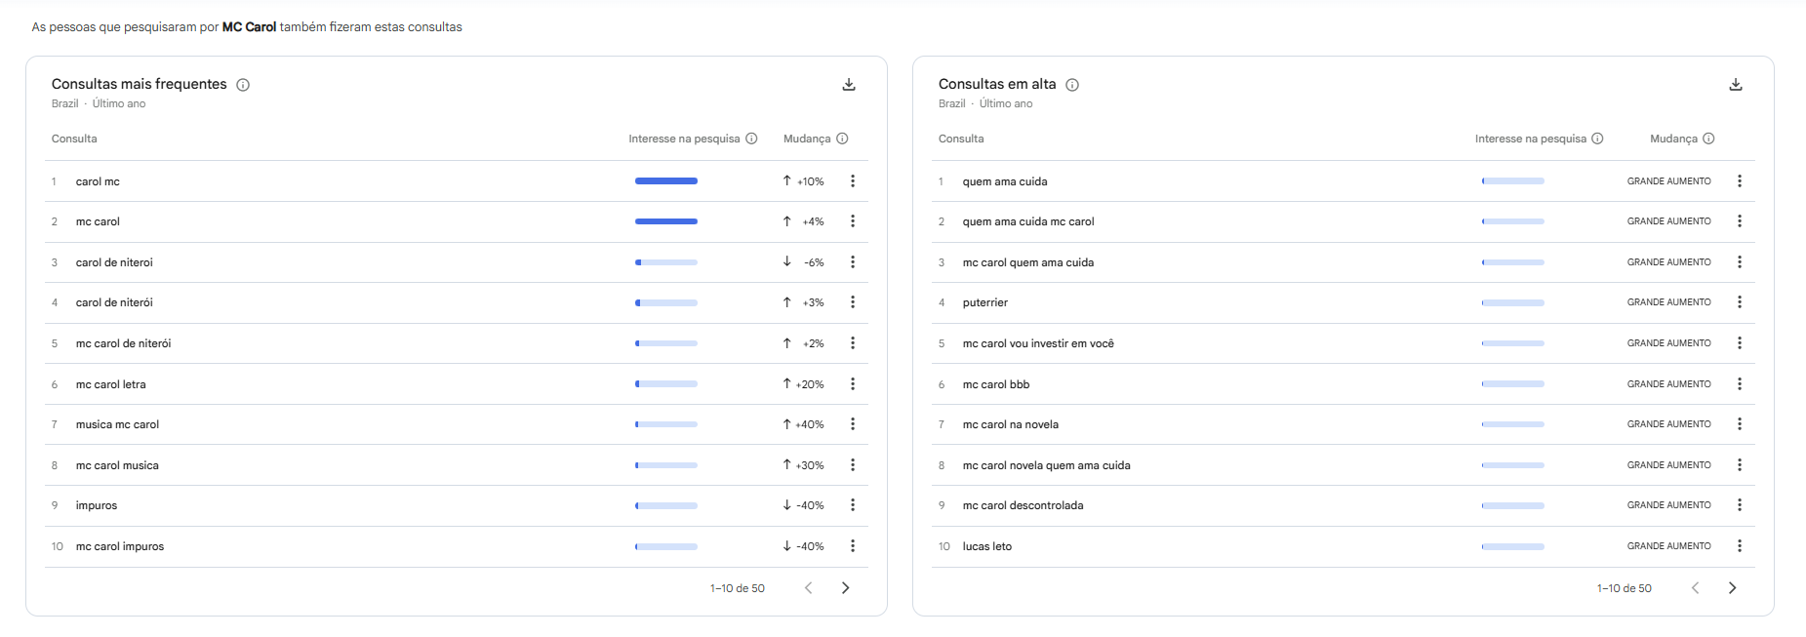Open more options for mc carol descontrolada
This screenshot has width=1806, height=637.
pyautogui.click(x=1740, y=505)
